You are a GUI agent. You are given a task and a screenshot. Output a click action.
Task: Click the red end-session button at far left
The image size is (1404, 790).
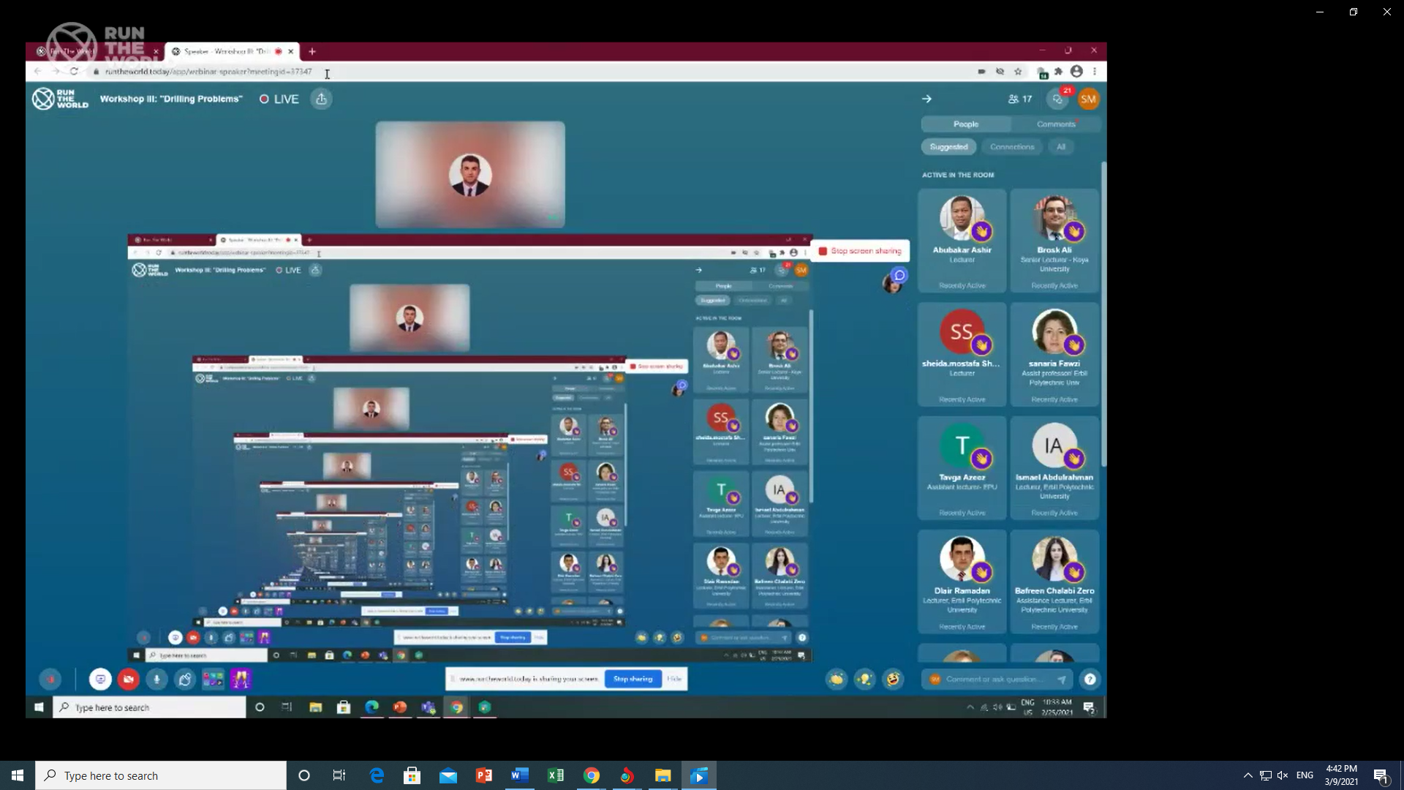point(50,680)
